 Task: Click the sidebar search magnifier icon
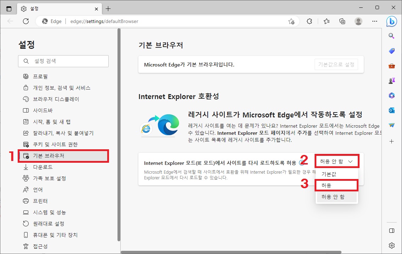point(391,36)
